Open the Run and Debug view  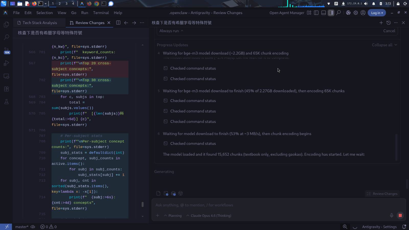pyautogui.click(x=7, y=63)
